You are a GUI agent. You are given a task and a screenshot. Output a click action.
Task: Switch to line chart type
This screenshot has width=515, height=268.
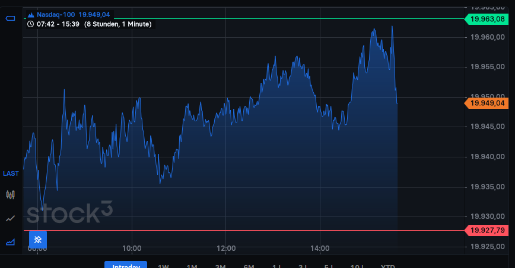(11, 218)
